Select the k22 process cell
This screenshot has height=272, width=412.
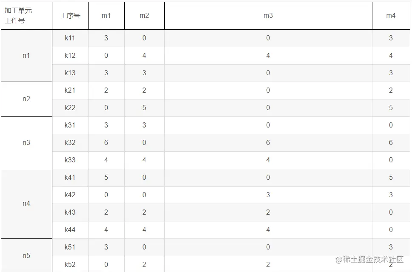(70, 108)
